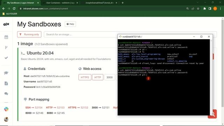Maximize the terminal window

(201, 36)
